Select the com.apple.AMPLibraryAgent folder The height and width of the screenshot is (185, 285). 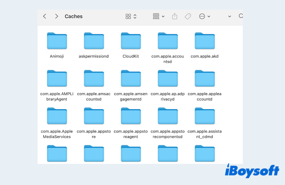tap(57, 78)
